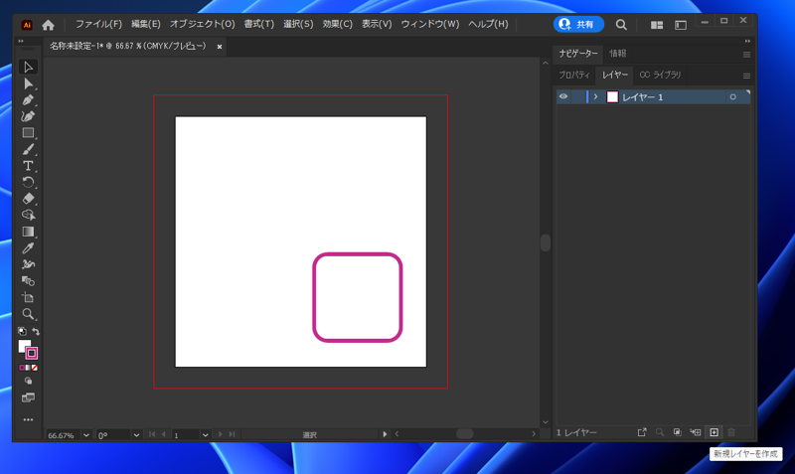Open the Navigator panel options menu
The image size is (795, 474).
tap(746, 55)
